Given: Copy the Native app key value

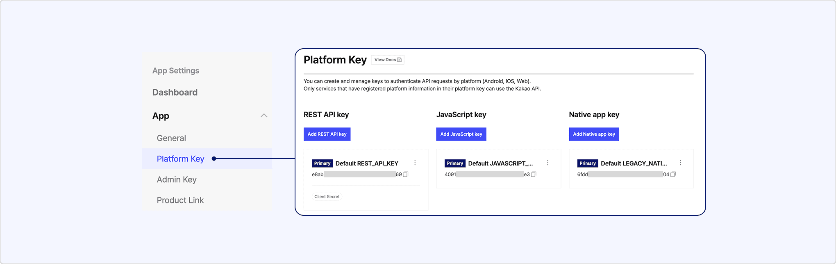Looking at the screenshot, I should pyautogui.click(x=672, y=175).
